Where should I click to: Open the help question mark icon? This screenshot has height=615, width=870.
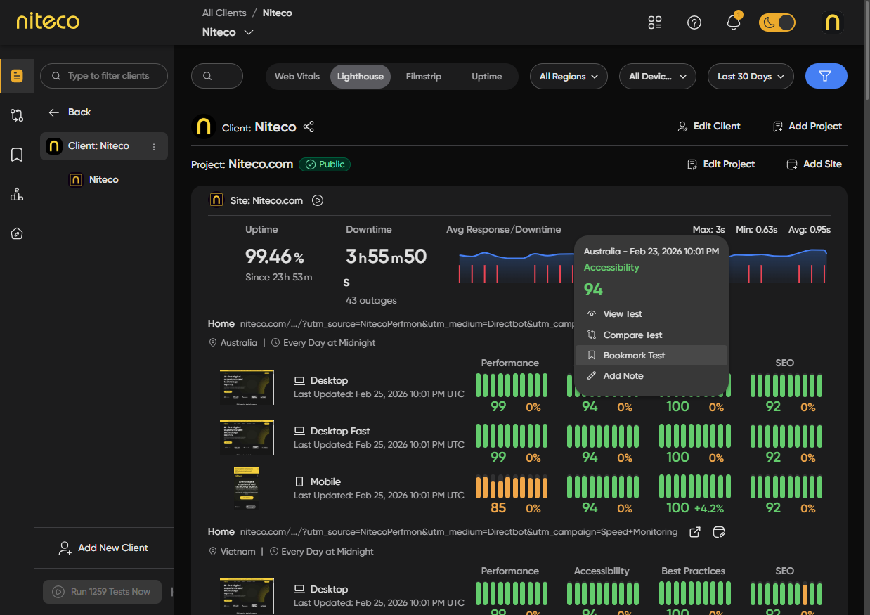[x=694, y=22]
